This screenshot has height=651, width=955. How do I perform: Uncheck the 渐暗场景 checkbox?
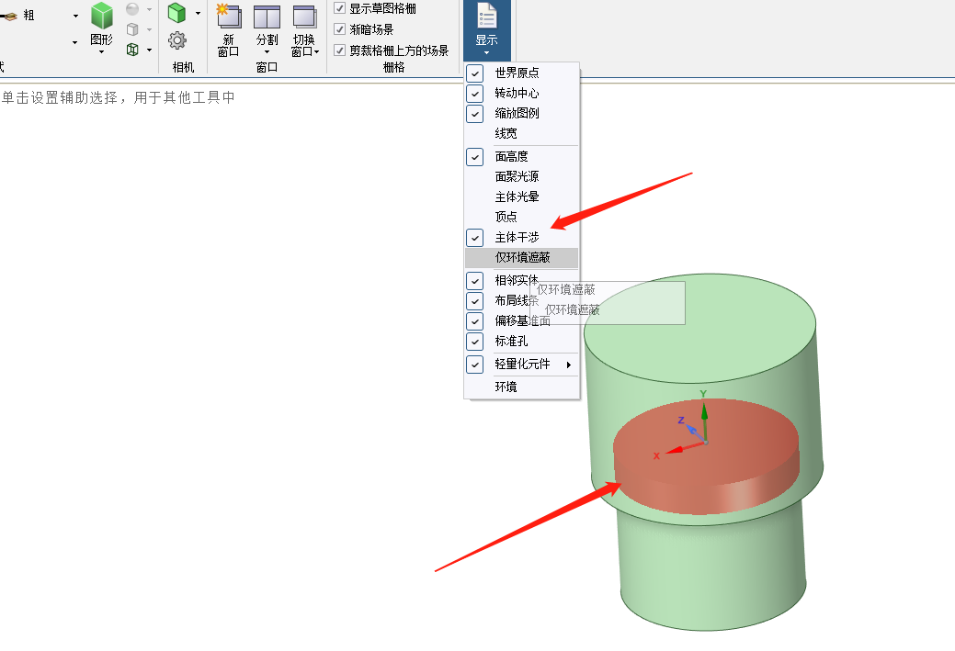[x=340, y=29]
